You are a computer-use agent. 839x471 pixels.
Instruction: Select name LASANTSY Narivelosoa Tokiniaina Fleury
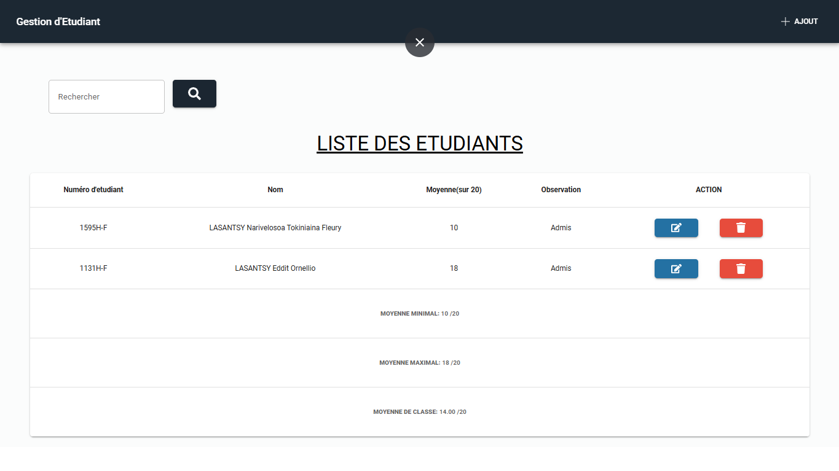[275, 228]
